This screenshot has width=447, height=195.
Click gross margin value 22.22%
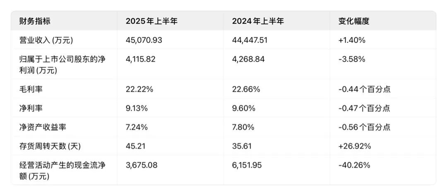pyautogui.click(x=139, y=89)
